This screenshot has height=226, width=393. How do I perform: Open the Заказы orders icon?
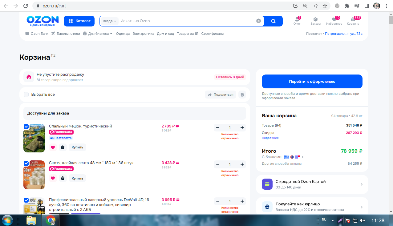(x=315, y=21)
